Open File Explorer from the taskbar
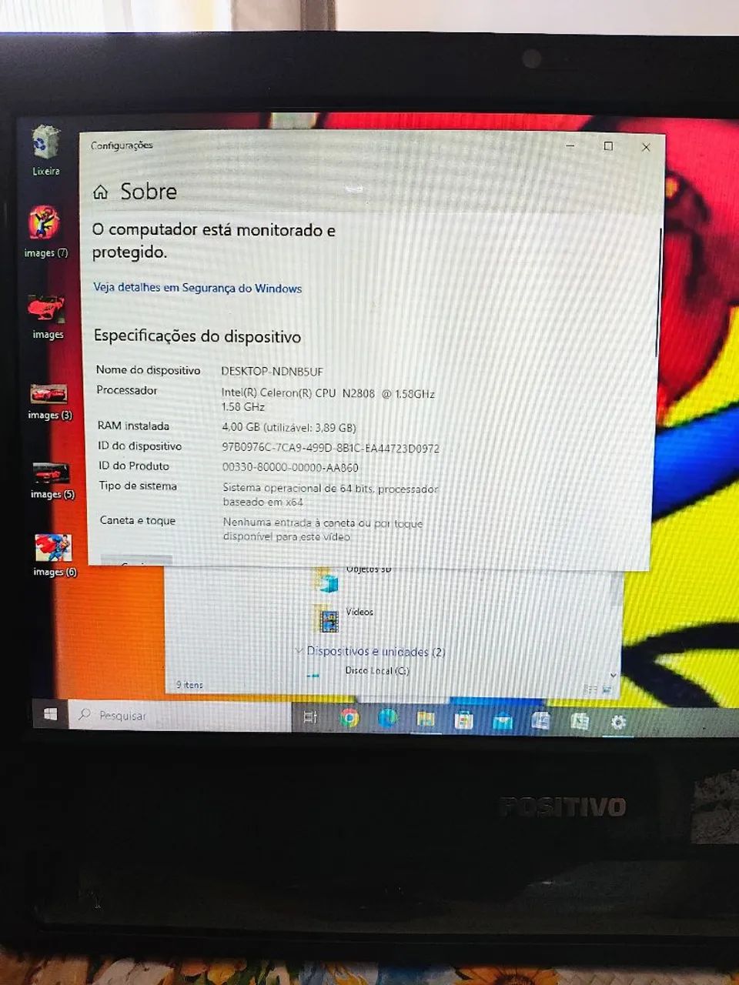739x985 pixels. [424, 718]
